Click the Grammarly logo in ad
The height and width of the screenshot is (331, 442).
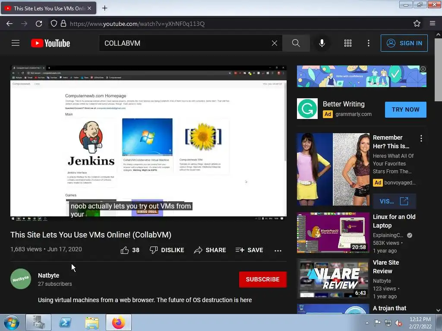[x=307, y=109]
